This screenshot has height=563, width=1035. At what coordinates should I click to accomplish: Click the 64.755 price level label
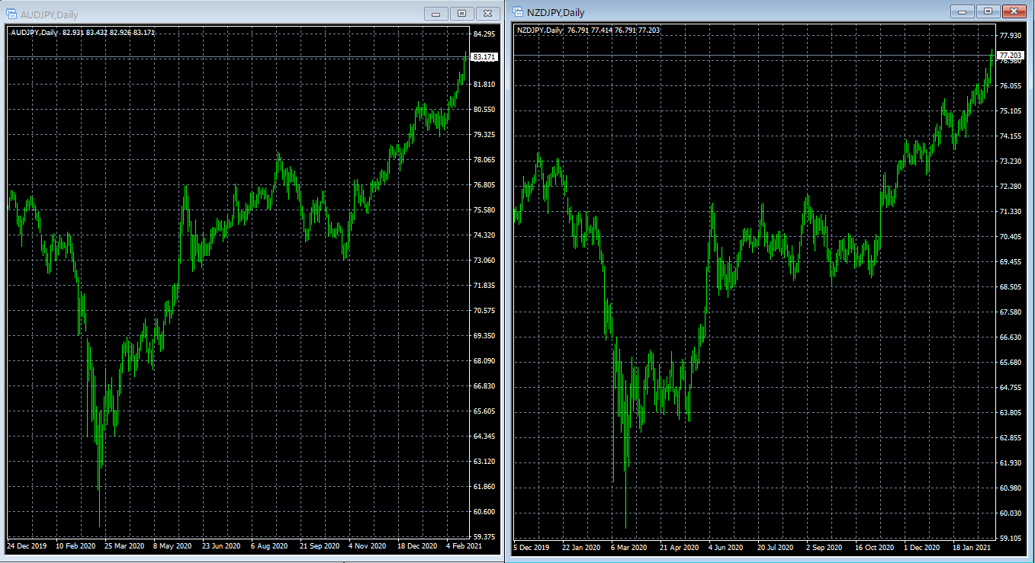coord(1010,388)
